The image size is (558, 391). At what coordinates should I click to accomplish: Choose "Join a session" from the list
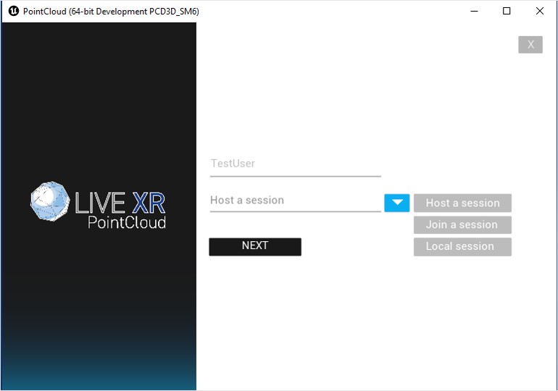(462, 224)
